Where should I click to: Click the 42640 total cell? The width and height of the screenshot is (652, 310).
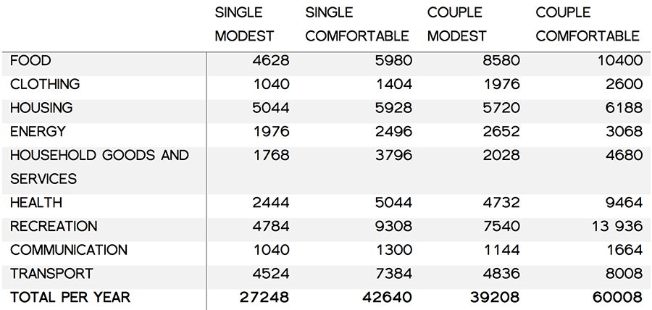pos(387,298)
